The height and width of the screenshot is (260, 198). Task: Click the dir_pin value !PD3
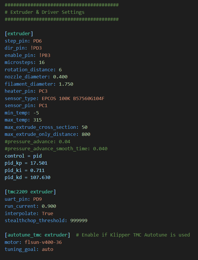pyautogui.click(x=36, y=48)
